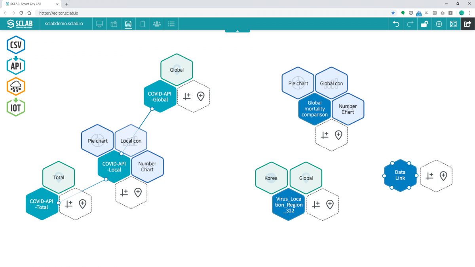This screenshot has width=475, height=267.
Task: Select the COVID-API-Global hexagon node
Action: (x=160, y=96)
